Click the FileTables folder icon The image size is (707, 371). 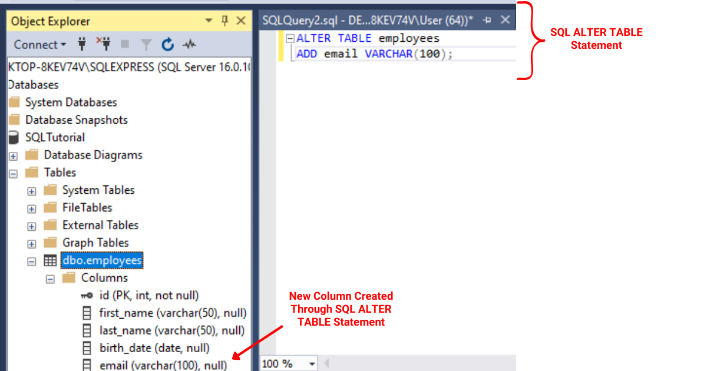(51, 207)
